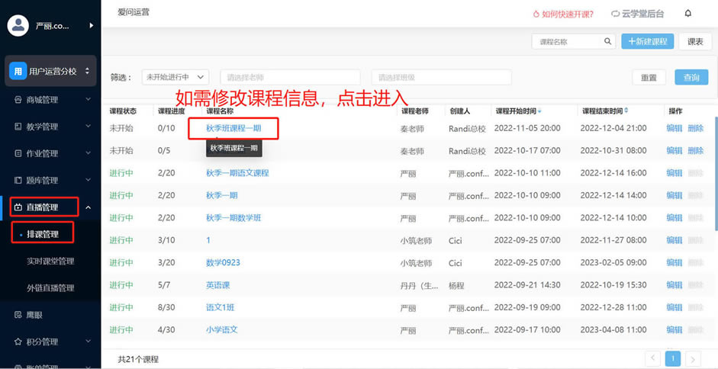The width and height of the screenshot is (718, 369).
Task: Expand the 积分管理 menu section
Action: click(89, 342)
